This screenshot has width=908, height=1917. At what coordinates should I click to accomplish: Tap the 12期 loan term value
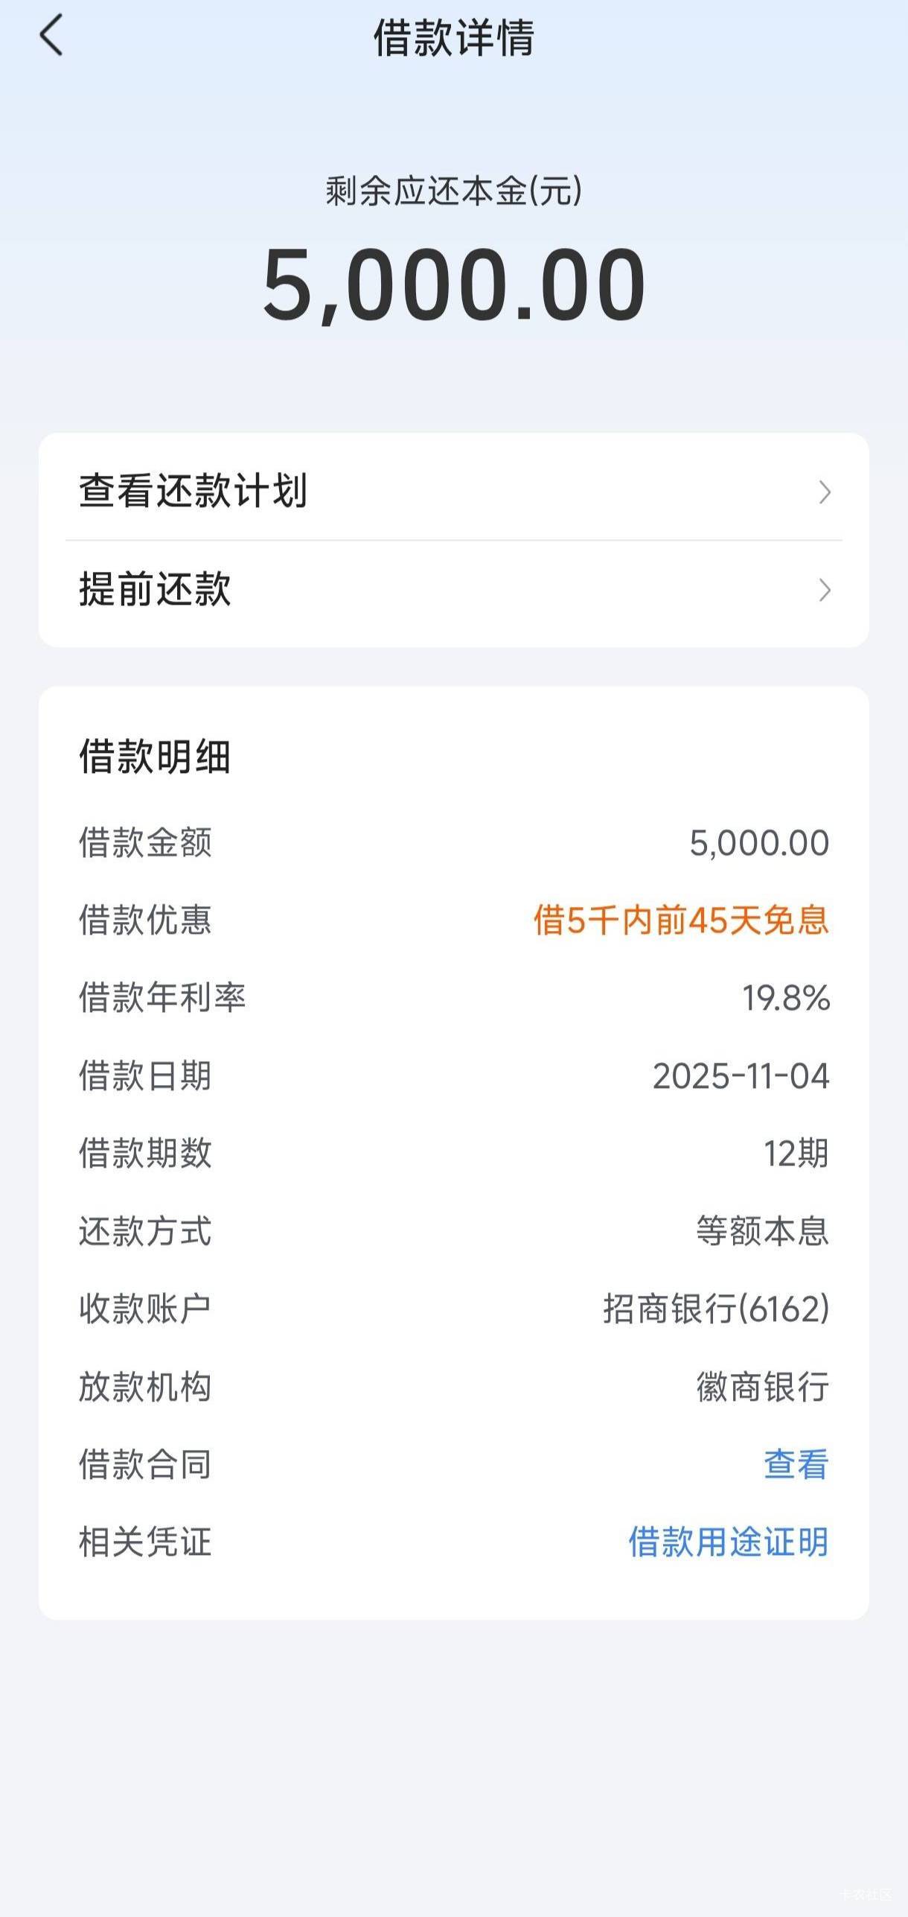[x=796, y=1154]
